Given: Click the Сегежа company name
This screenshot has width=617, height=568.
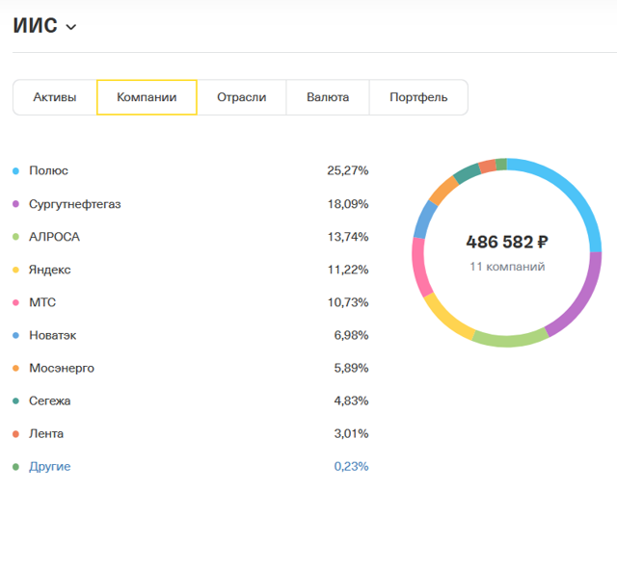Looking at the screenshot, I should [x=49, y=400].
